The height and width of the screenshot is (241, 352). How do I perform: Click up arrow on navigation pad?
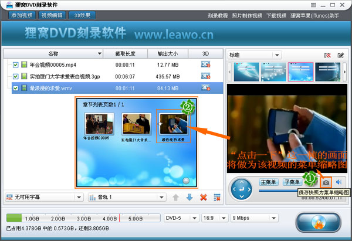(242, 182)
